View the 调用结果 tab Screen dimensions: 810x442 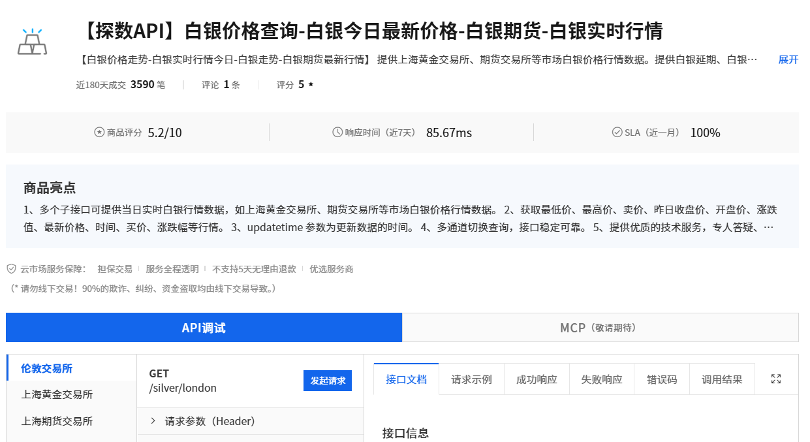tap(722, 378)
